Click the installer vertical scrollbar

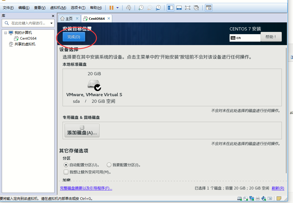[286, 110]
